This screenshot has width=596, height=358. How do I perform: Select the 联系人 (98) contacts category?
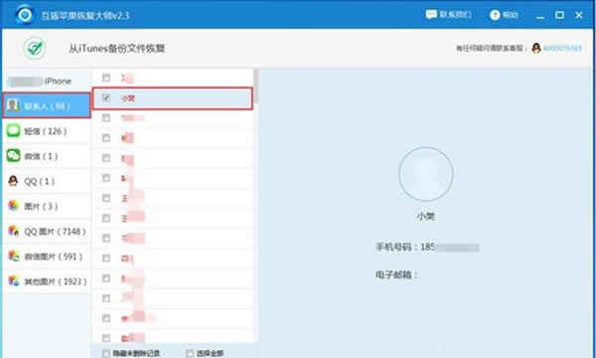click(x=47, y=105)
